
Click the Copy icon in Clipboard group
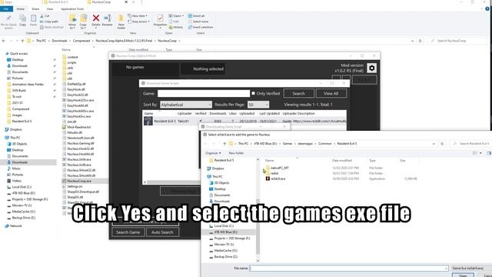pos(22,18)
